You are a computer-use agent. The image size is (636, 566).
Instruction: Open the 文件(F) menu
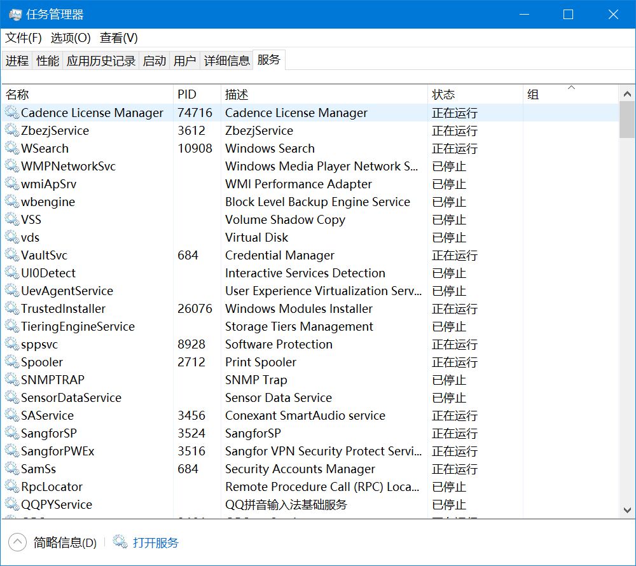[x=23, y=38]
